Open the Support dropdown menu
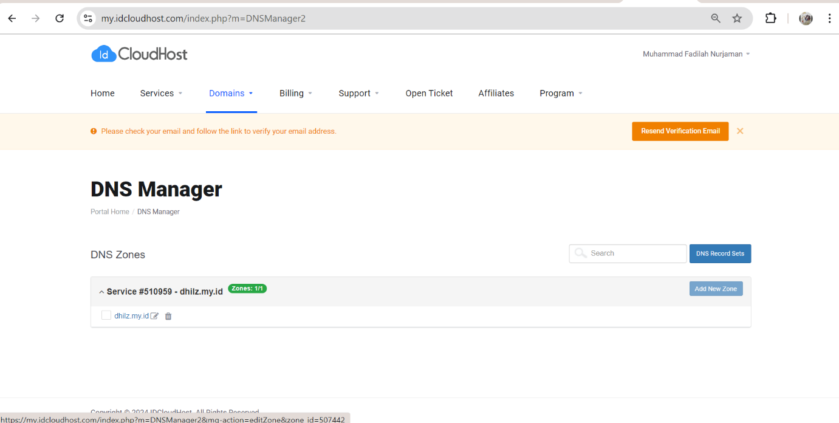This screenshot has width=839, height=423. 359,93
